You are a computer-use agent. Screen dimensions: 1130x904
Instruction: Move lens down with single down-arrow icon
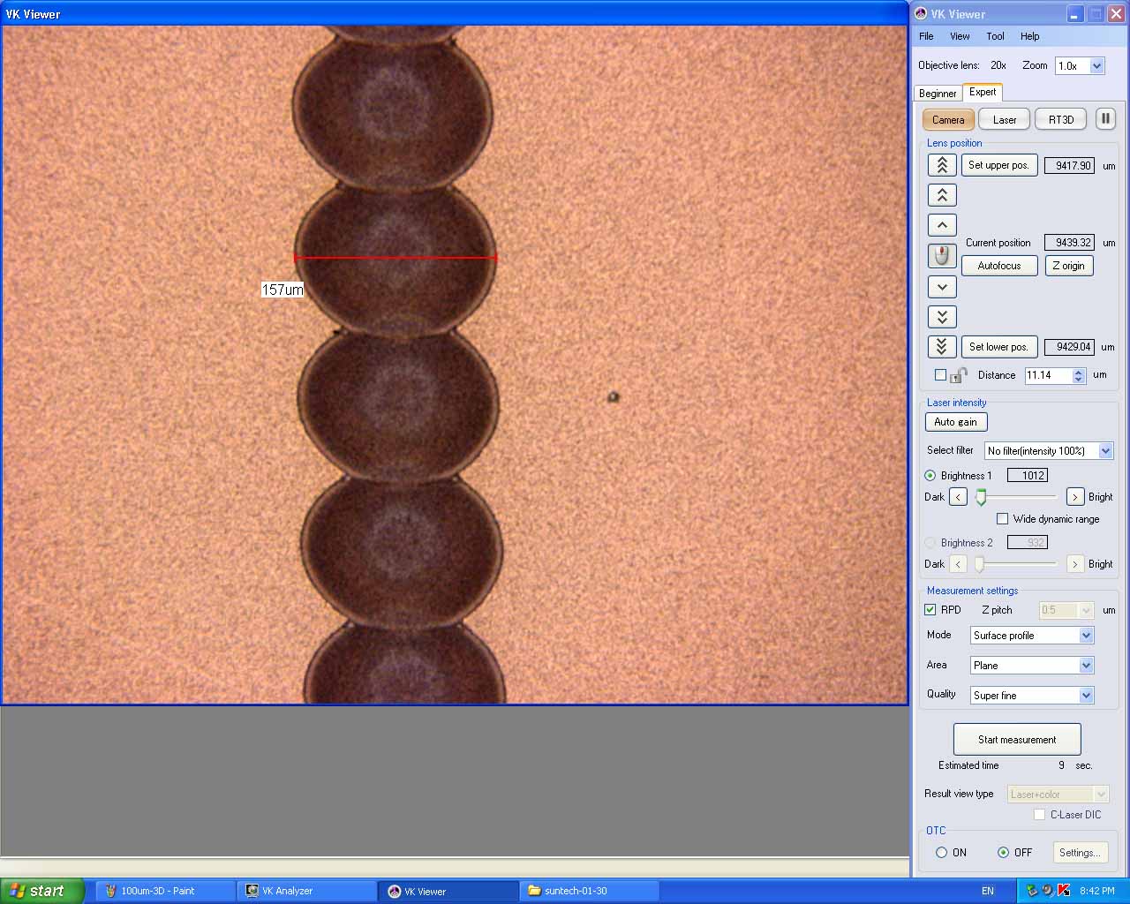coord(941,286)
